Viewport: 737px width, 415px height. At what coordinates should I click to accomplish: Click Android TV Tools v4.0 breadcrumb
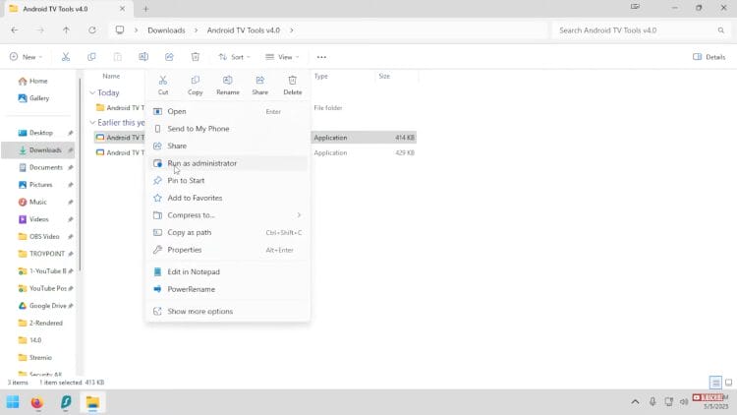click(x=244, y=30)
